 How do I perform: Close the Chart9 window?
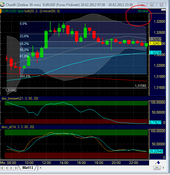tap(161, 5)
